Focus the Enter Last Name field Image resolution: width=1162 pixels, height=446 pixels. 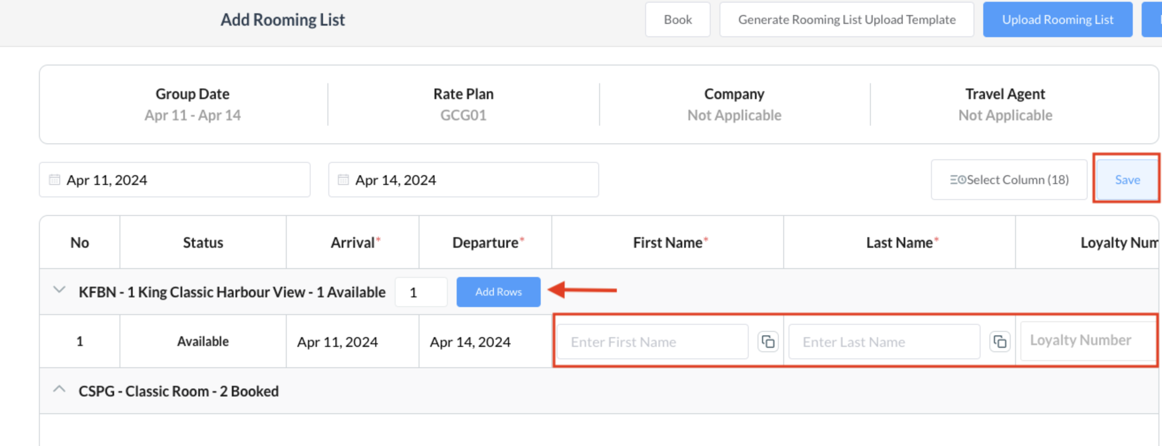pos(884,342)
